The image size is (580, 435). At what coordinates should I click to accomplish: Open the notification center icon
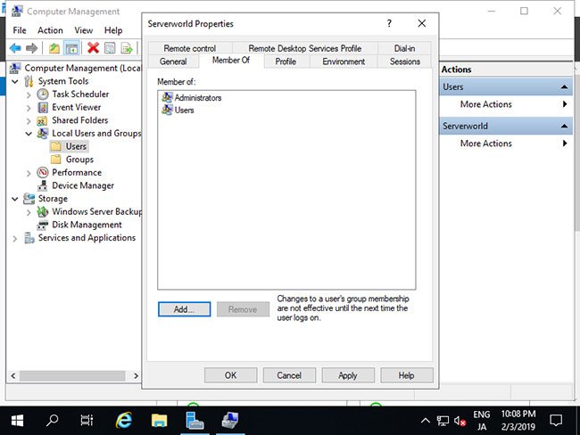pos(556,421)
